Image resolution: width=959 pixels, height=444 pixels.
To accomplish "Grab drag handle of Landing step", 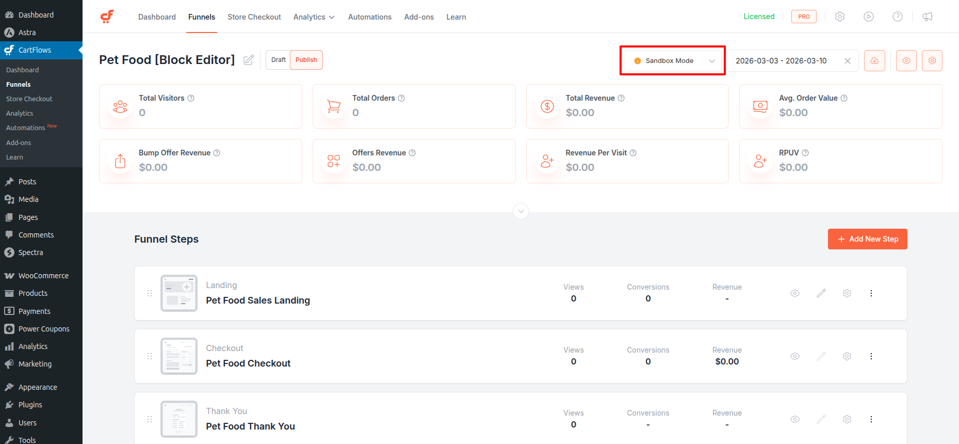I will coord(150,293).
